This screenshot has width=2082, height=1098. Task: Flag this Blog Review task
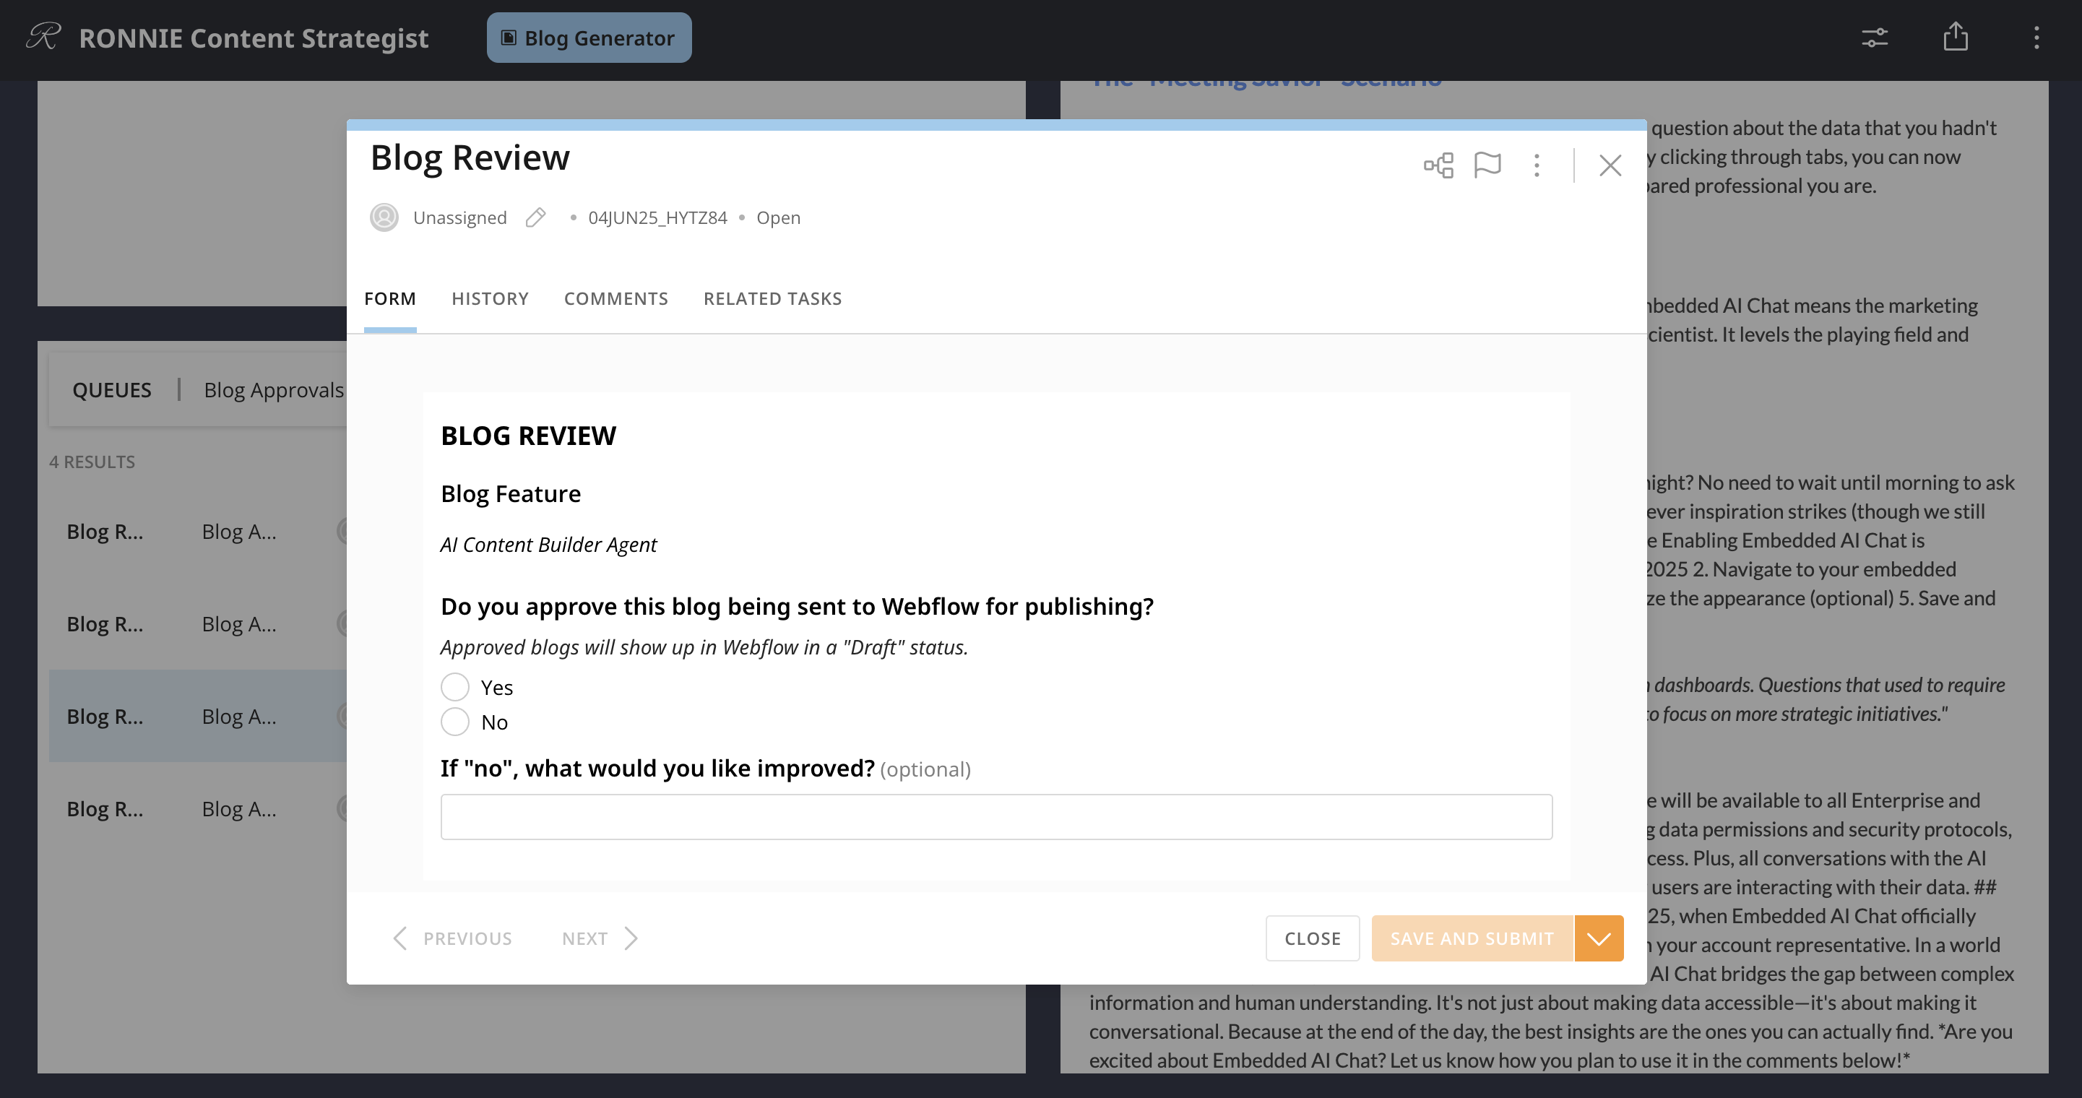1488,165
